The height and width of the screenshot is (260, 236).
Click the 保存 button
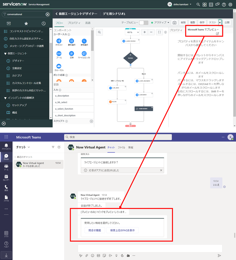click(x=202, y=22)
